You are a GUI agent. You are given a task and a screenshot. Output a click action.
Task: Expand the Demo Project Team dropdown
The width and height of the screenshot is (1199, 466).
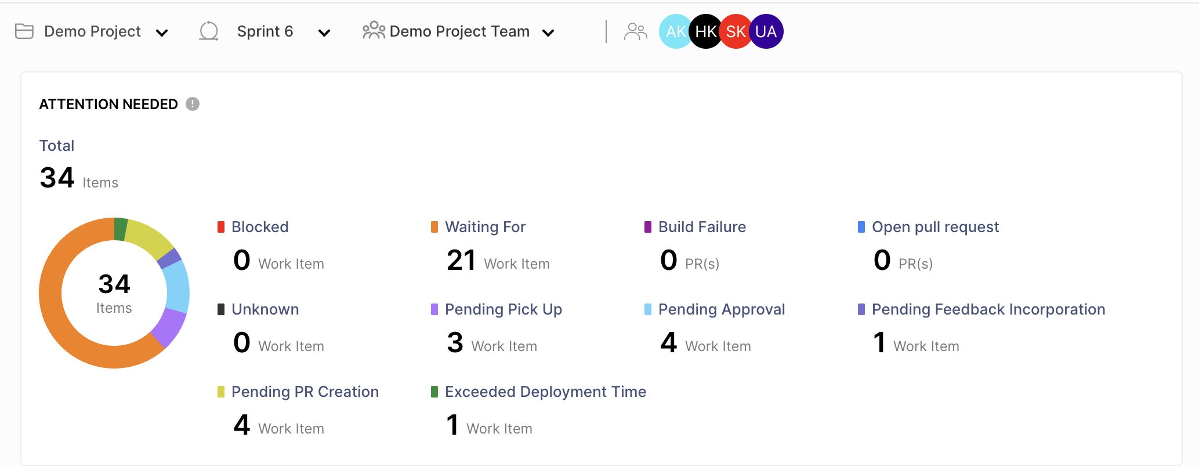548,33
